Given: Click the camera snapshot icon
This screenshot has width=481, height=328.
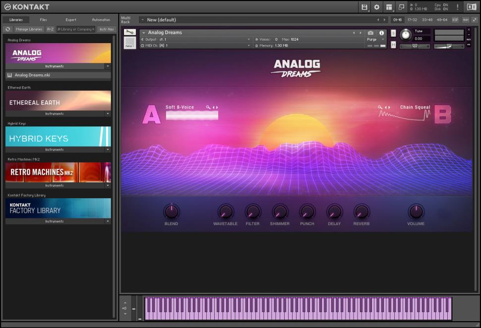Looking at the screenshot, I should pyautogui.click(x=371, y=33).
